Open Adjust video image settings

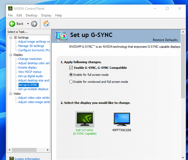(34, 102)
